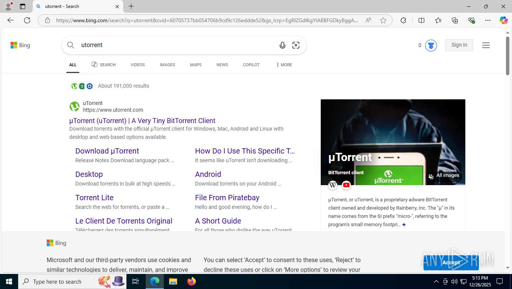Switch to NEWS tab
Viewport: 512px width, 289px height.
(x=222, y=65)
